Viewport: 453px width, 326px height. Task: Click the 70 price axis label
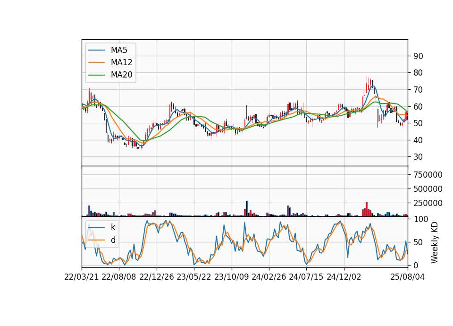[418, 90]
